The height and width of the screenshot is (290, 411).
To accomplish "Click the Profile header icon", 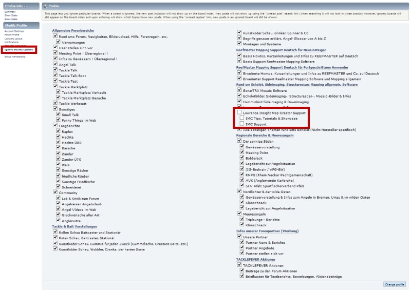I will [46, 6].
